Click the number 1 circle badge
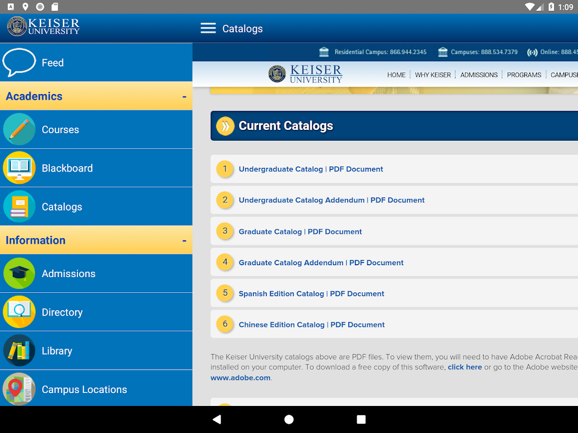Viewport: 578px width, 433px height. (x=225, y=169)
